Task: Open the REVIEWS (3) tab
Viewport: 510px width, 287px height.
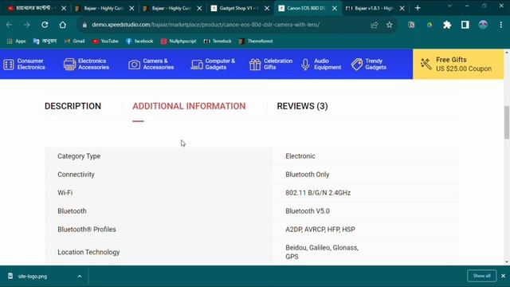Action: [303, 106]
